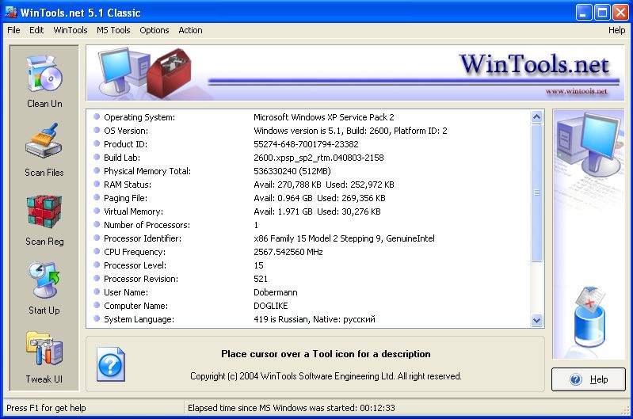Click the recycle bin trash graphic
Image resolution: width=633 pixels, height=419 pixels.
pos(589,318)
